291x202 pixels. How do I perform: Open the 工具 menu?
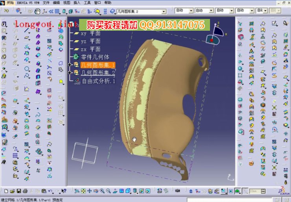pos(87,2)
